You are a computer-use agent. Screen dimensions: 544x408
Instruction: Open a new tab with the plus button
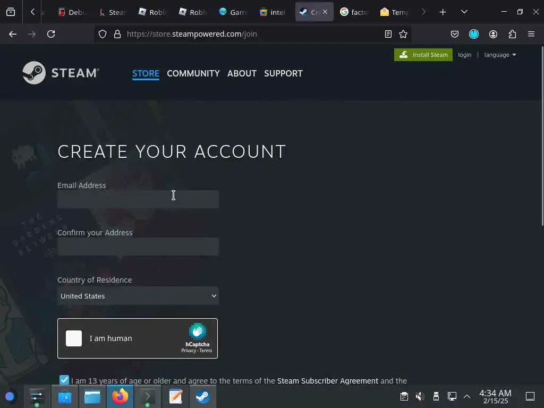coord(443,12)
